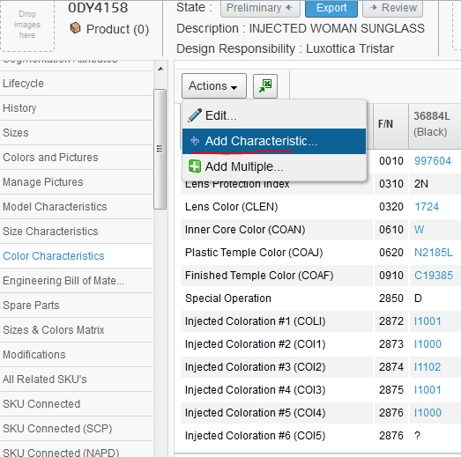Click the green Add Multiple plus icon
This screenshot has height=457, width=461.
194,166
